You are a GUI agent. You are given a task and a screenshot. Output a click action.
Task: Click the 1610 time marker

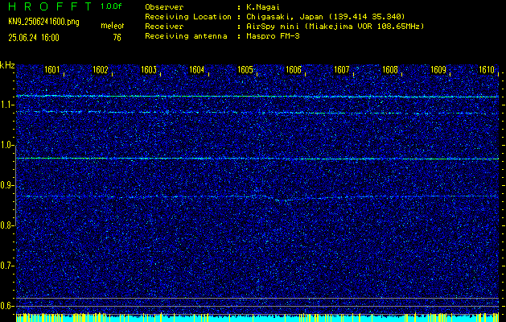[x=487, y=70]
